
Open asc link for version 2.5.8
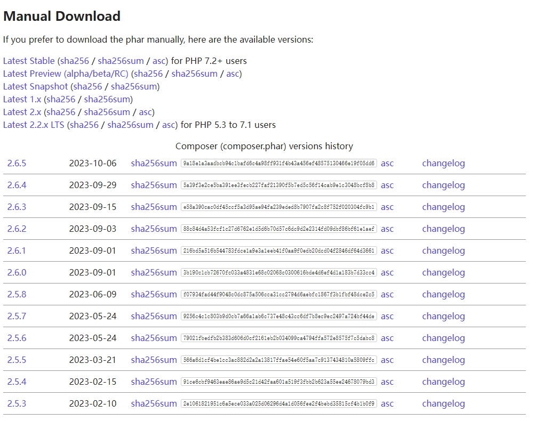coord(387,294)
